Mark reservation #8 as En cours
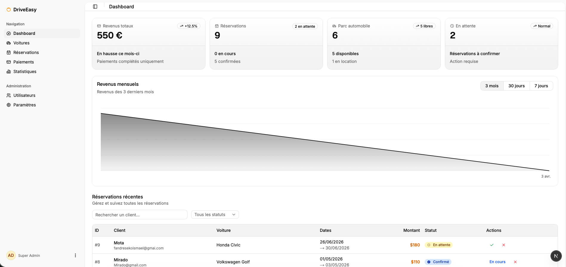 497,262
